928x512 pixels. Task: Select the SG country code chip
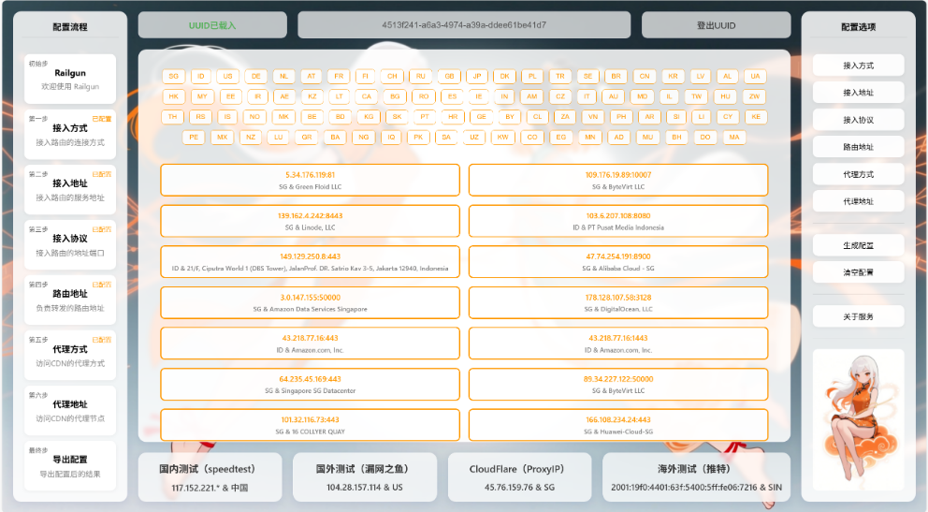pos(173,76)
